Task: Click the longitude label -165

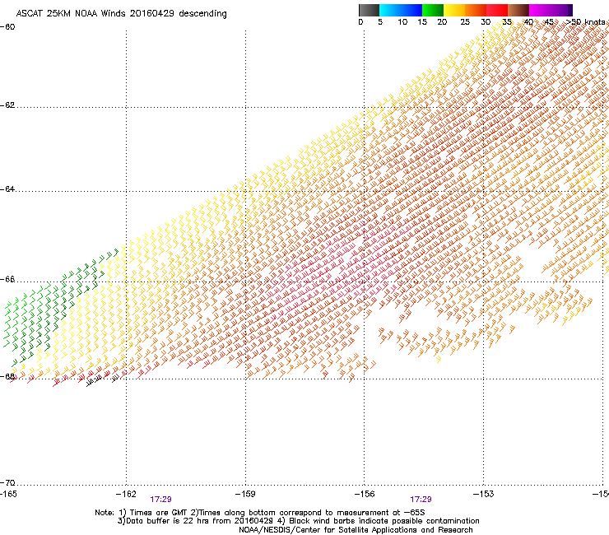Action: tap(8, 494)
